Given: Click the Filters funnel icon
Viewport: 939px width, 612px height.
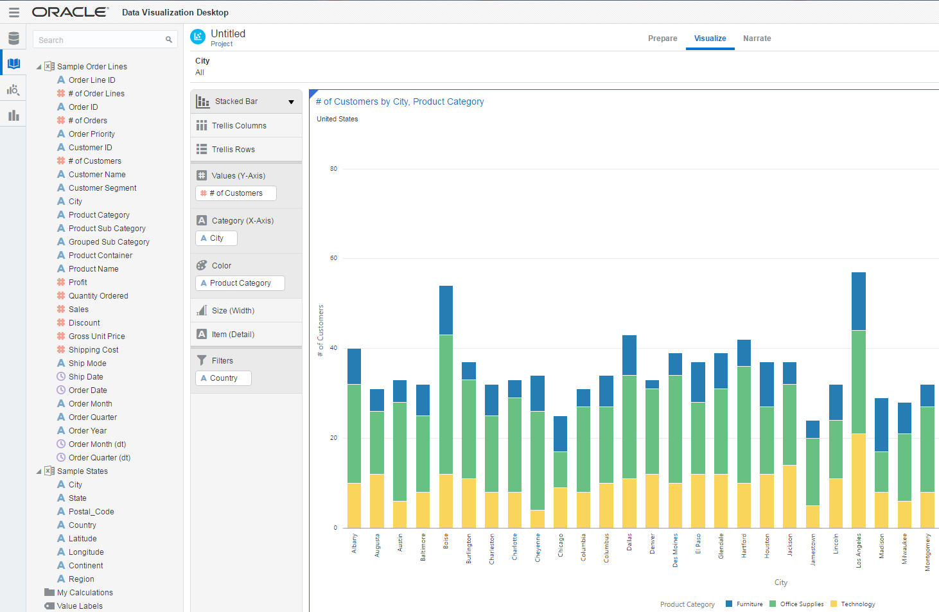Looking at the screenshot, I should pos(202,360).
